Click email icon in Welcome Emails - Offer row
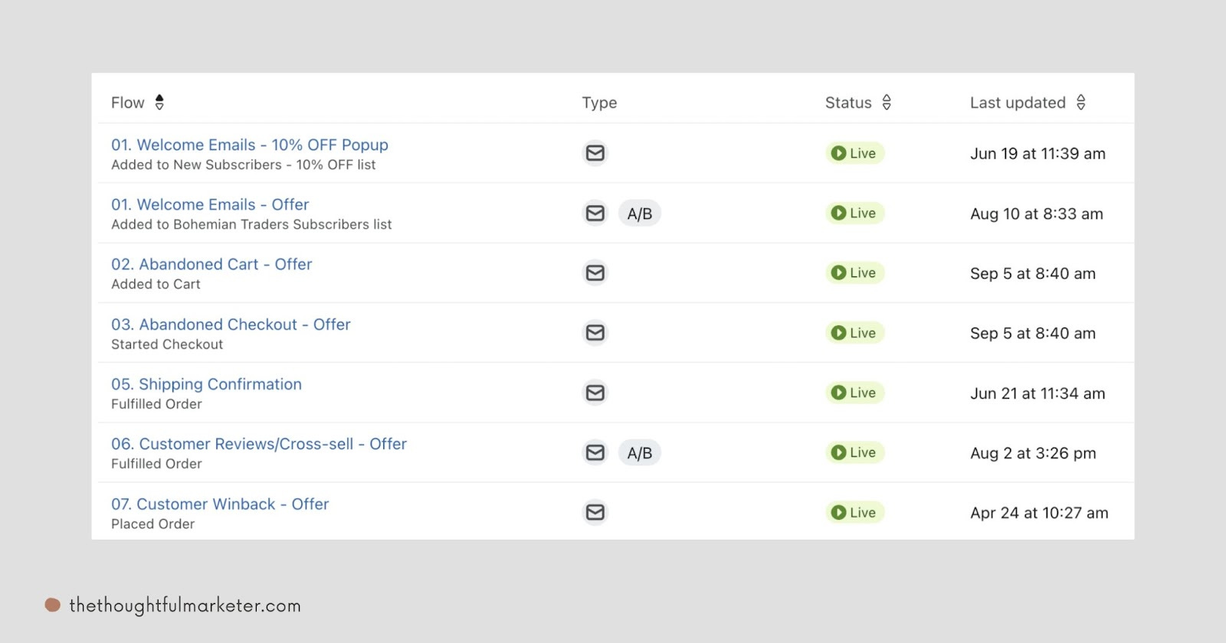This screenshot has height=643, width=1226. [595, 213]
